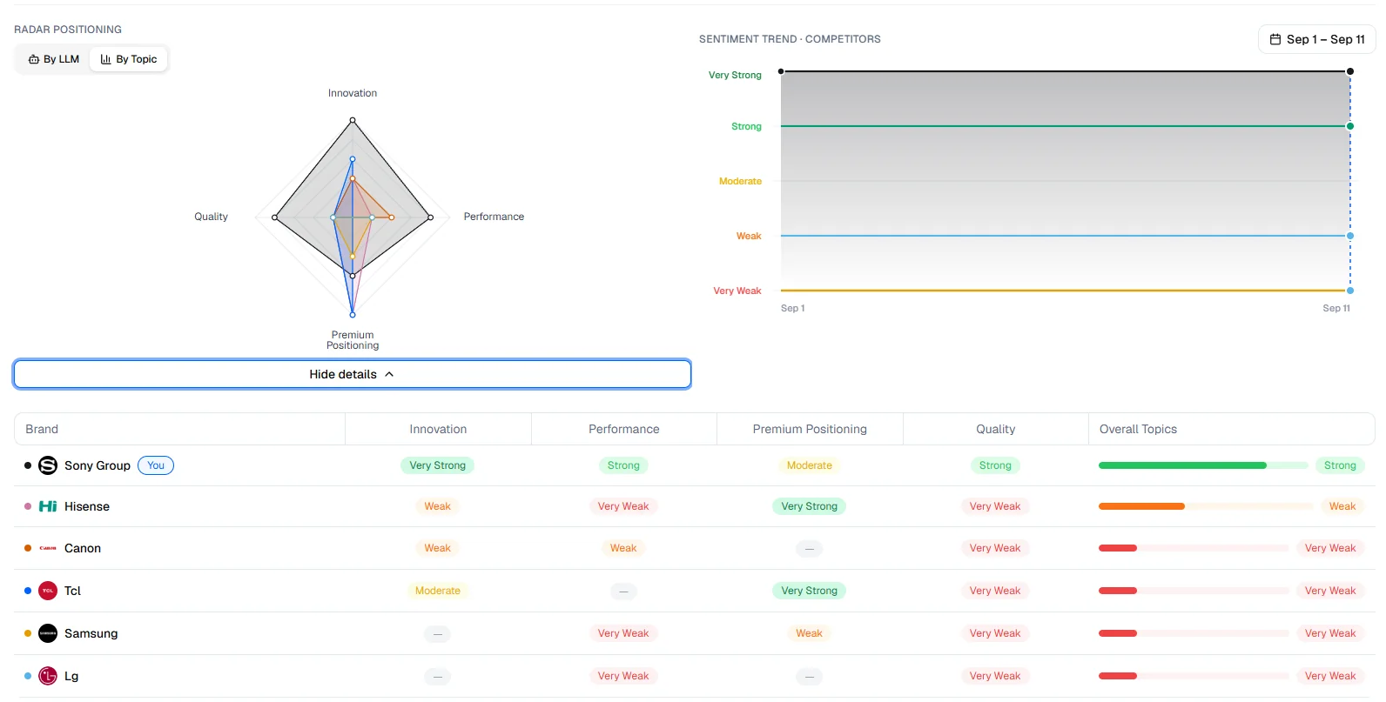Sort by the Performance column header
Screen dimensions: 1386x702
point(624,429)
